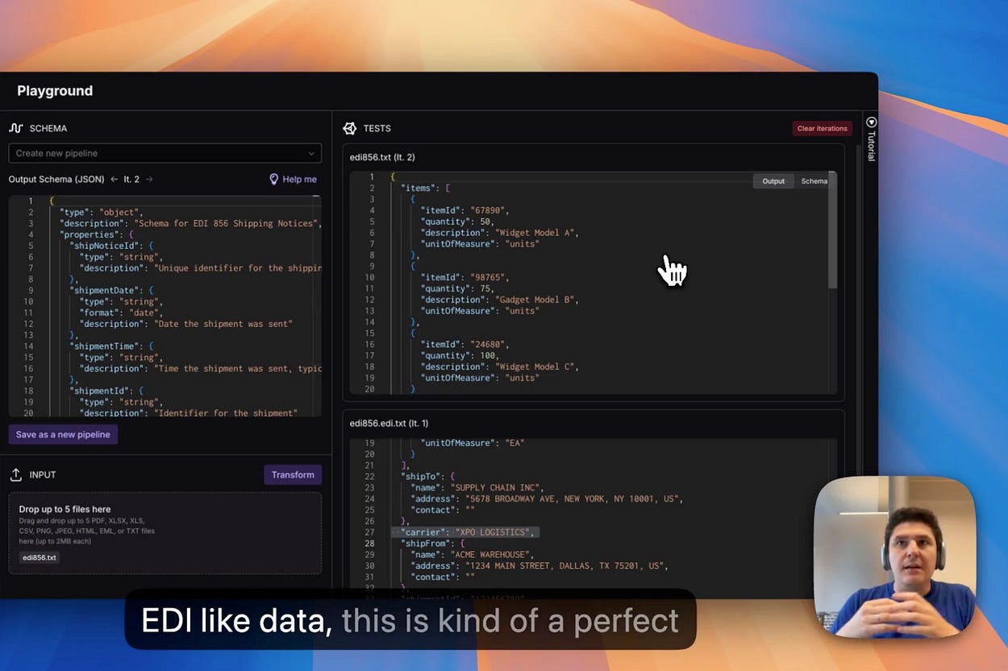The height and width of the screenshot is (671, 1008).
Task: Click the SCHEMA panel waveform icon
Action: (x=16, y=127)
